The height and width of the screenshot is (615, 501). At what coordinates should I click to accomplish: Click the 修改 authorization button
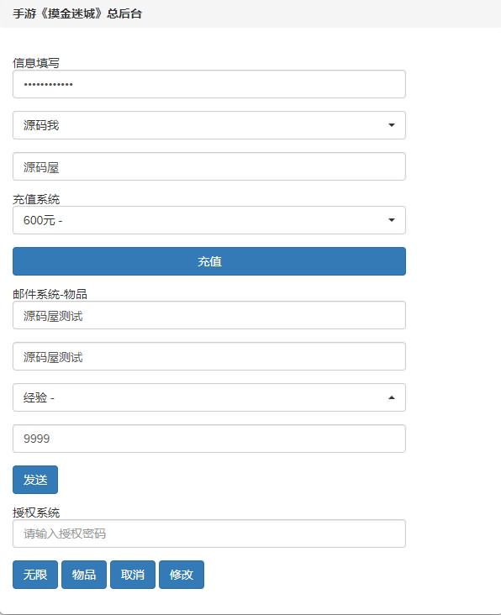(x=182, y=575)
